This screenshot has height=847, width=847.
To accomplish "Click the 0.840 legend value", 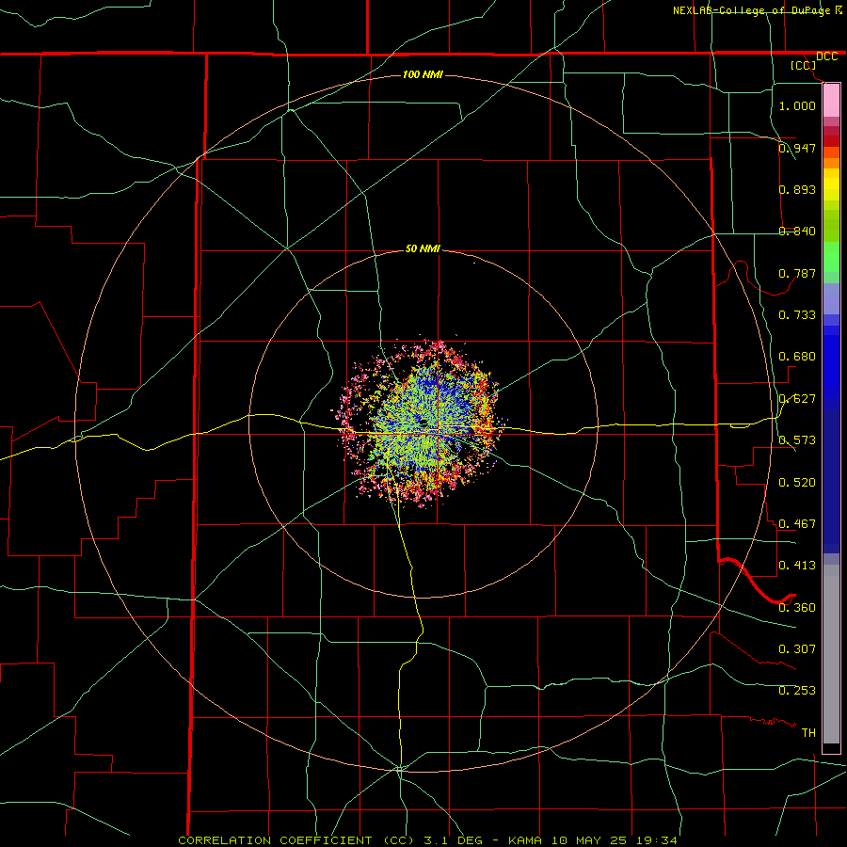I will (x=797, y=232).
